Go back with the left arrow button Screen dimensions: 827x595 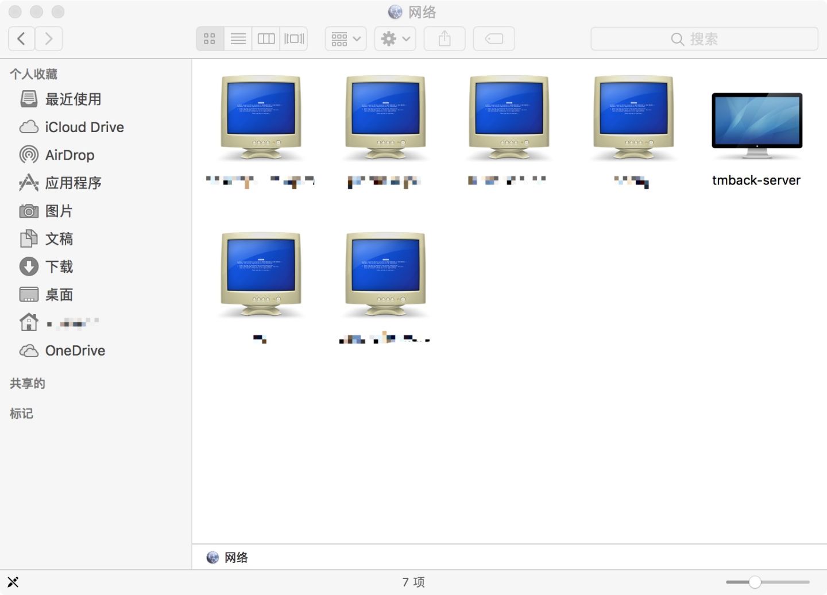pyautogui.click(x=22, y=38)
